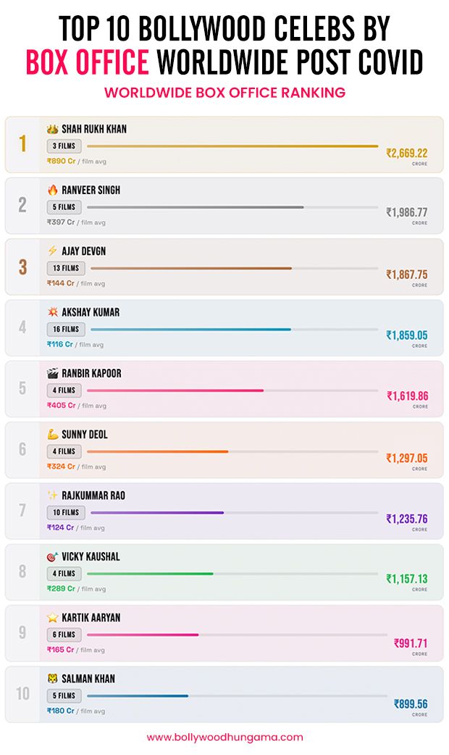449x755 pixels.
Task: Click the flexed bicep icon beside Sunny Deol
Action: 52,435
